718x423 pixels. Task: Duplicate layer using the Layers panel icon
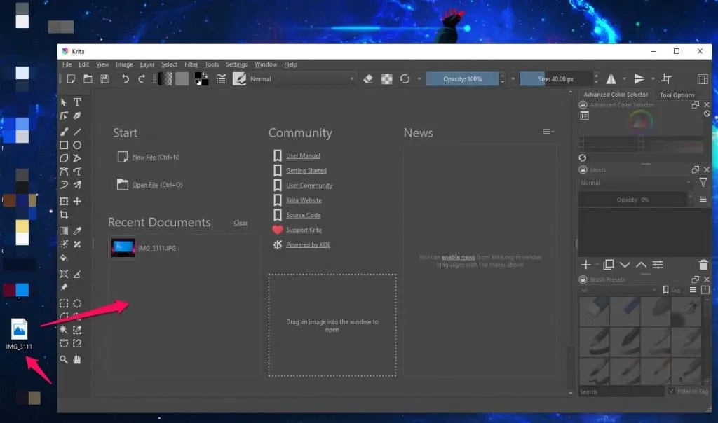point(609,265)
